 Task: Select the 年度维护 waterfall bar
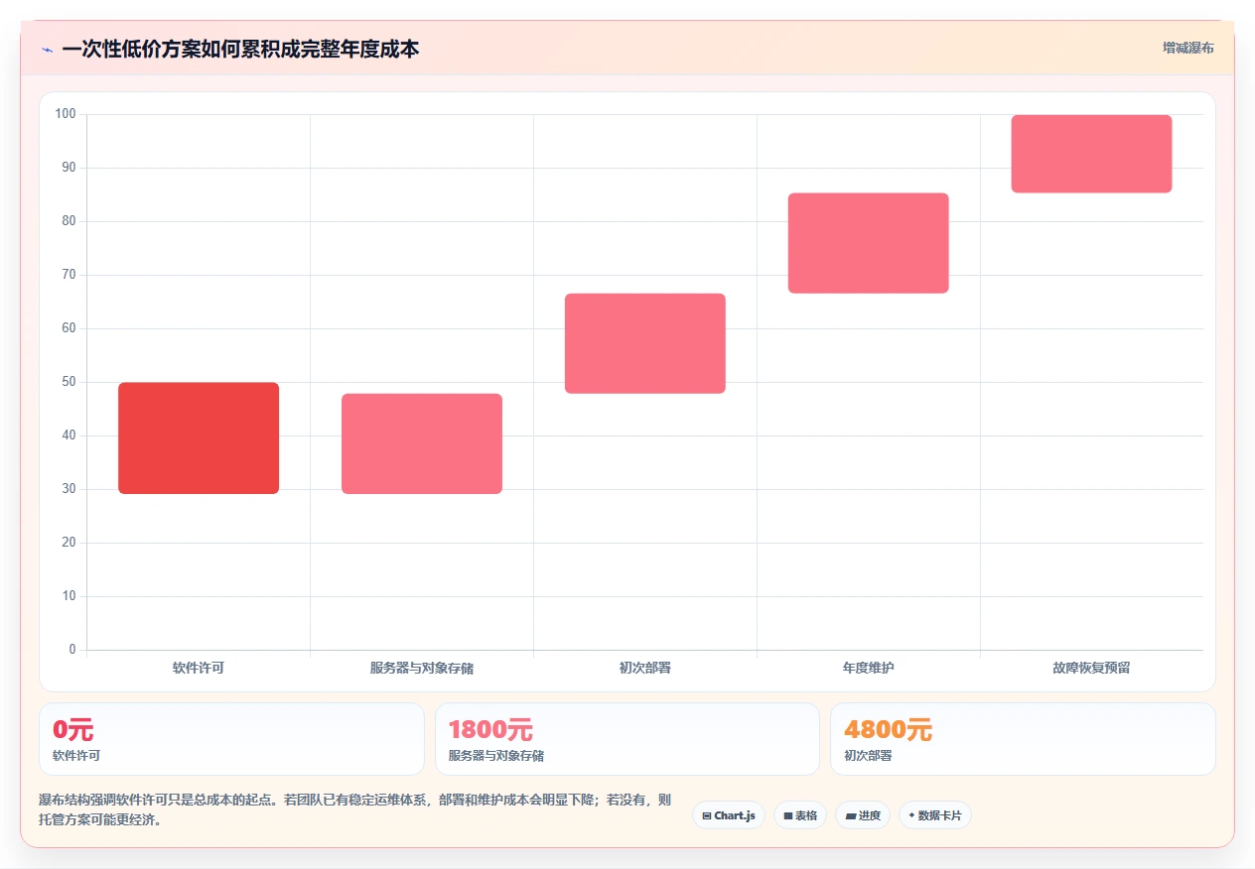(869, 243)
